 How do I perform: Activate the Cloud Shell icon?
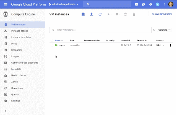[x=136, y=4]
